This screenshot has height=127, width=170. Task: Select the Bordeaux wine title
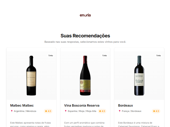125,105
